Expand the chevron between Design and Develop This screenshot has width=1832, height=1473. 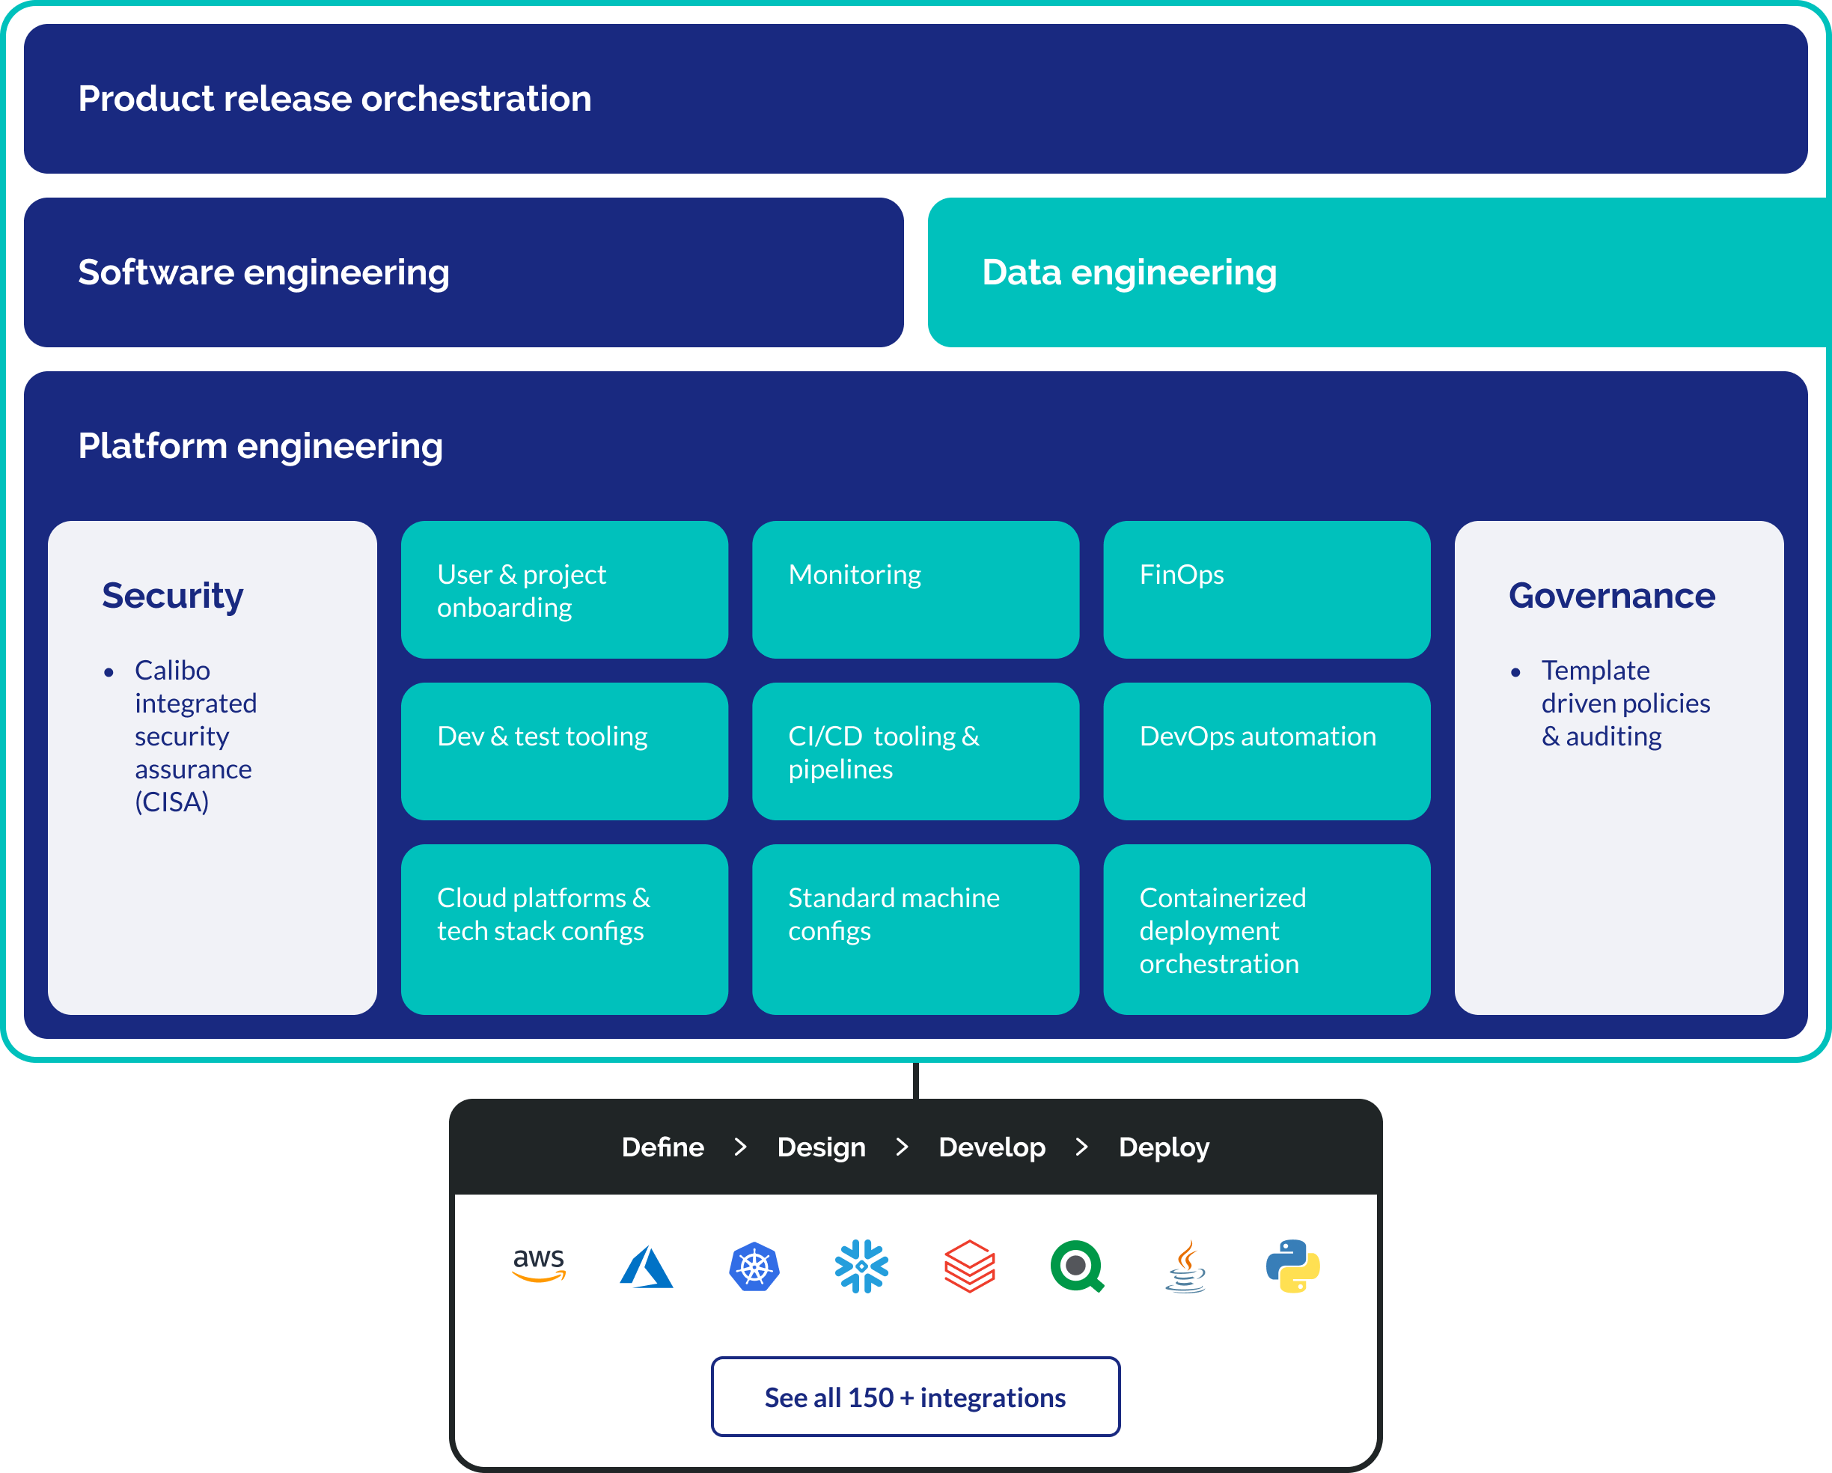pyautogui.click(x=902, y=1147)
